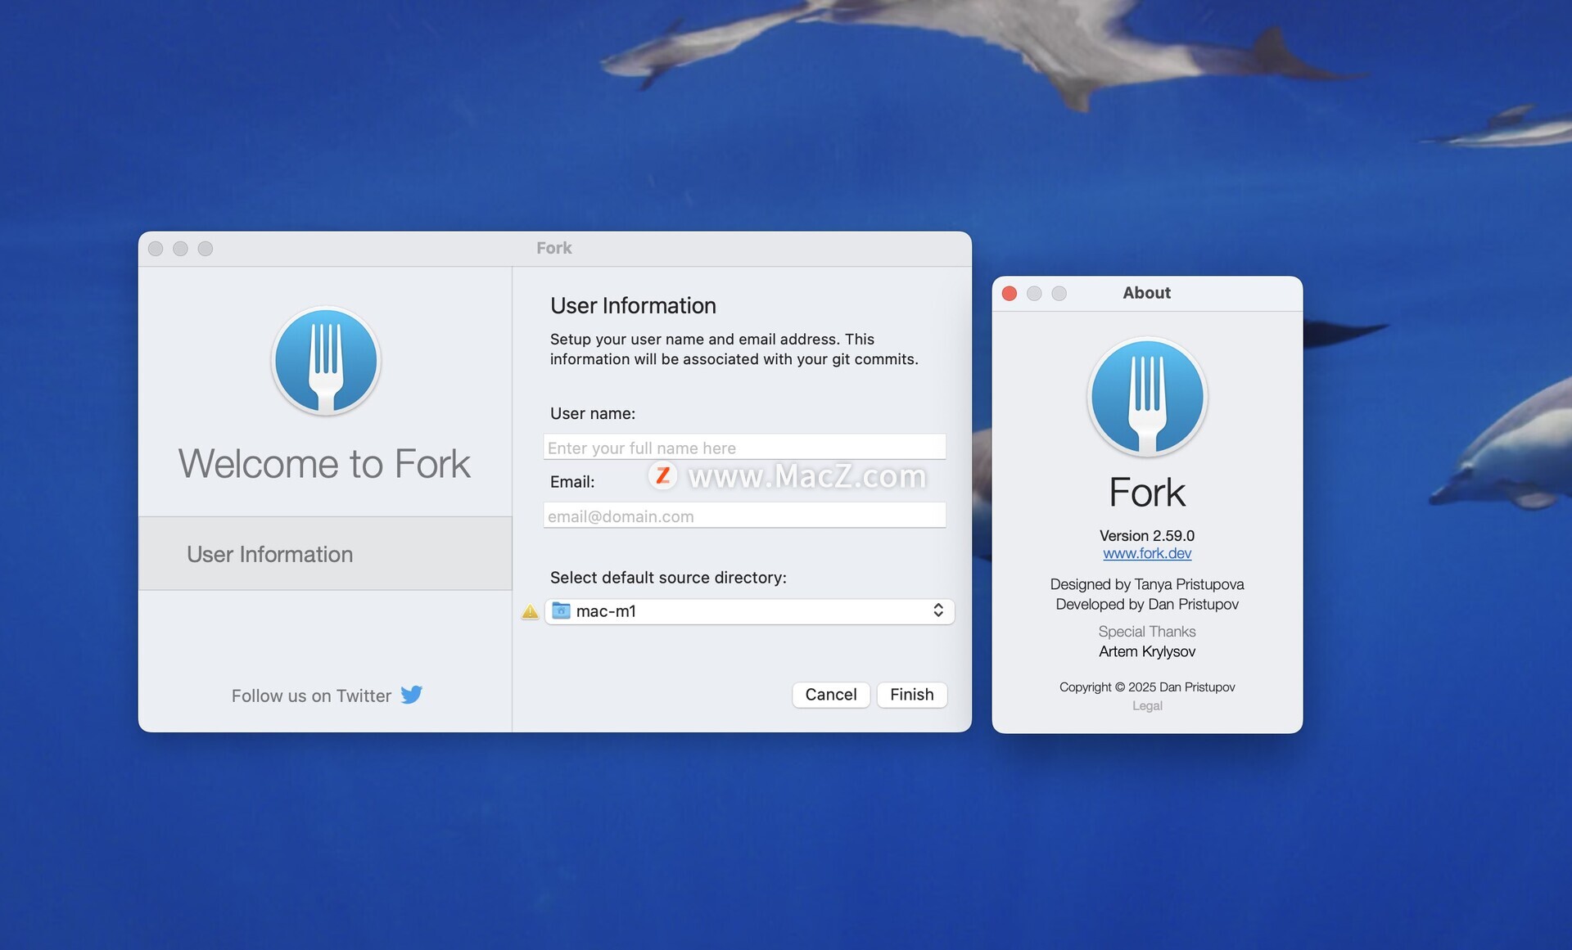Focus the User name input field

tap(744, 448)
